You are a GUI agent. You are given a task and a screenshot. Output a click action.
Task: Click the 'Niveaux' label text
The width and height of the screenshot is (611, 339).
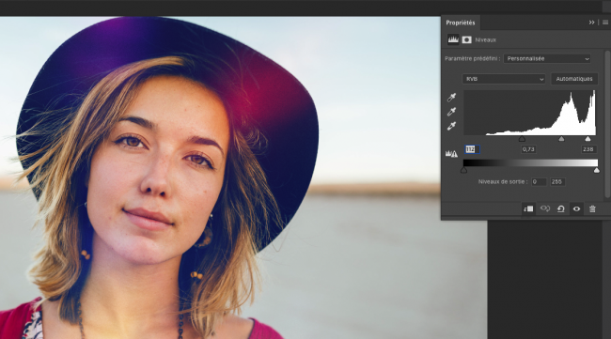(486, 39)
